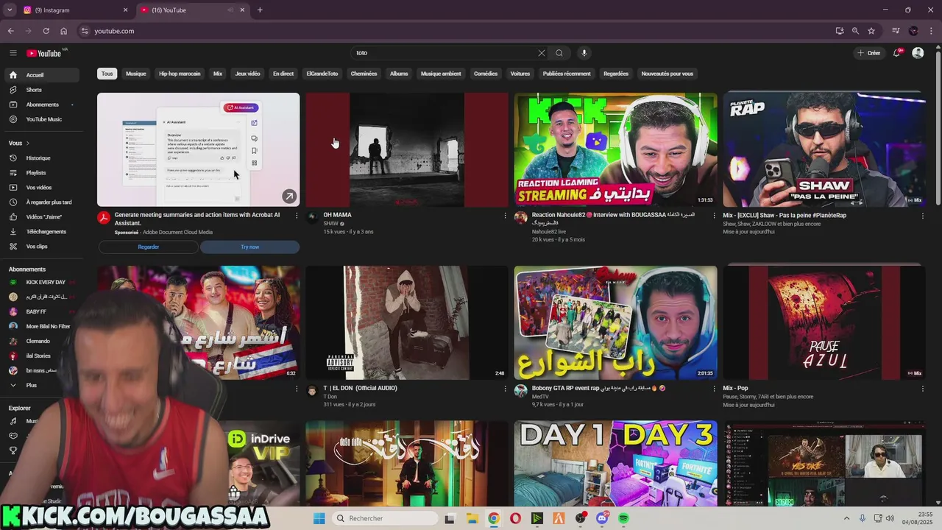Click Try now on the Acrobat ad
This screenshot has width=942, height=530.
point(249,247)
